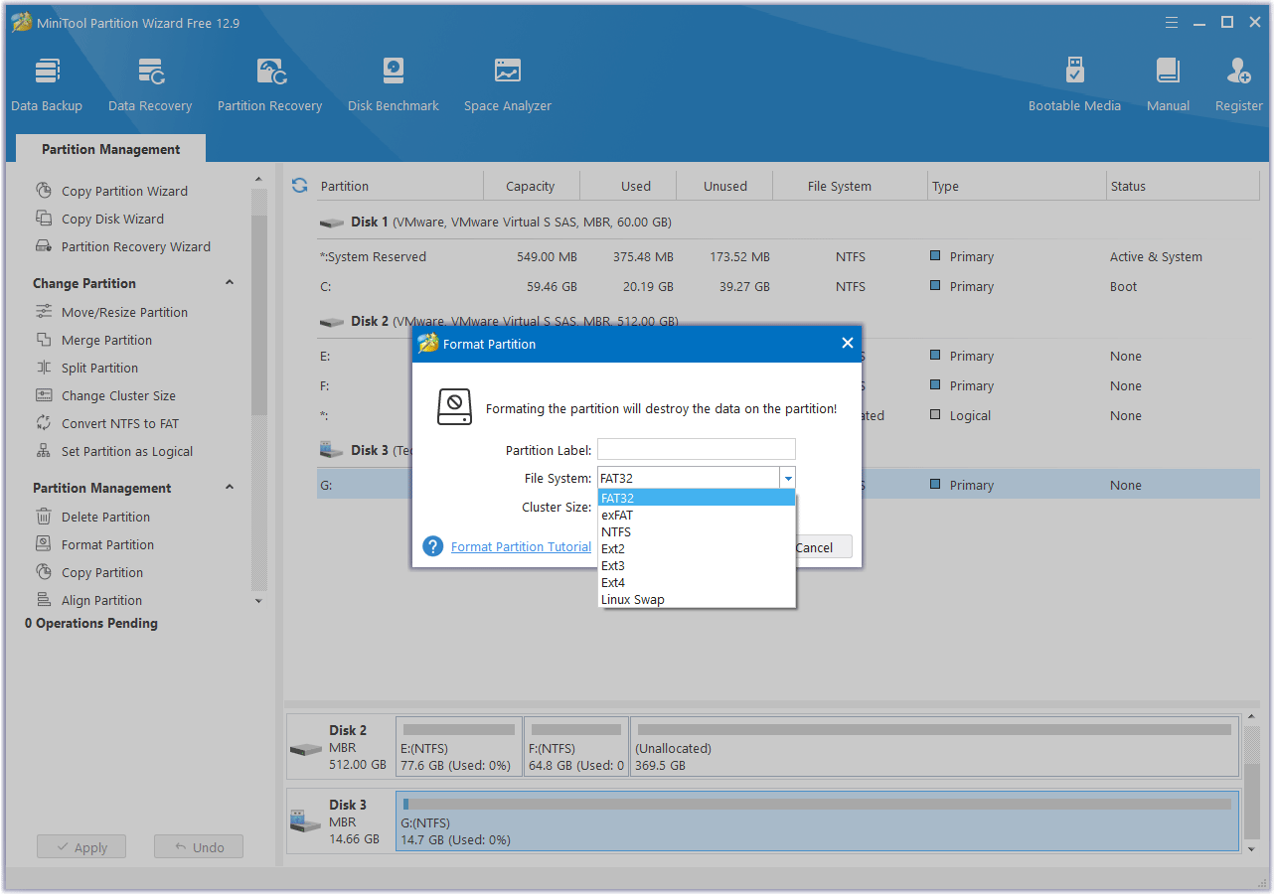Collapse the Change Partition section

[229, 282]
